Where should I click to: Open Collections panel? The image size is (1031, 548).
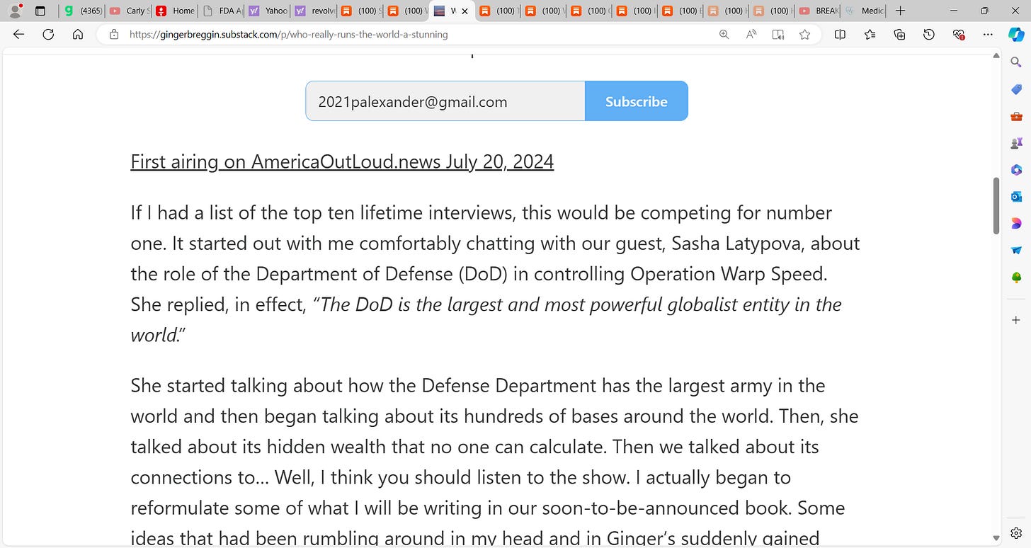click(899, 34)
